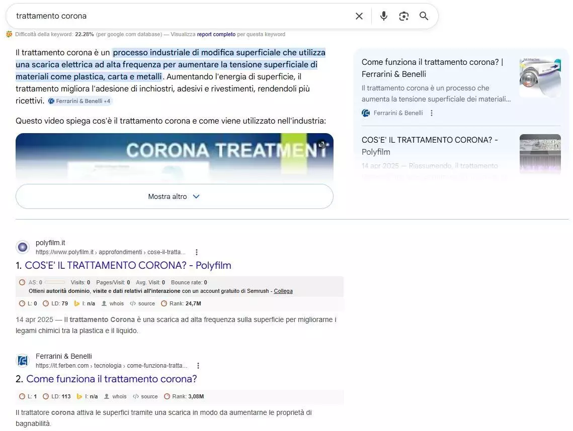Click 'Bounce rate: 0' metric
The image size is (573, 431).
coord(189,282)
